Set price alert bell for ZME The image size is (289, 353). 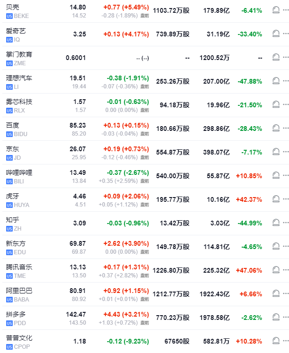[x=276, y=57]
